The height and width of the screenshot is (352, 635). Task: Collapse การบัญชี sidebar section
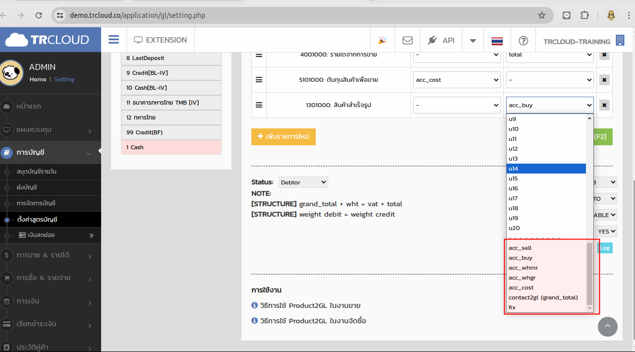click(51, 153)
